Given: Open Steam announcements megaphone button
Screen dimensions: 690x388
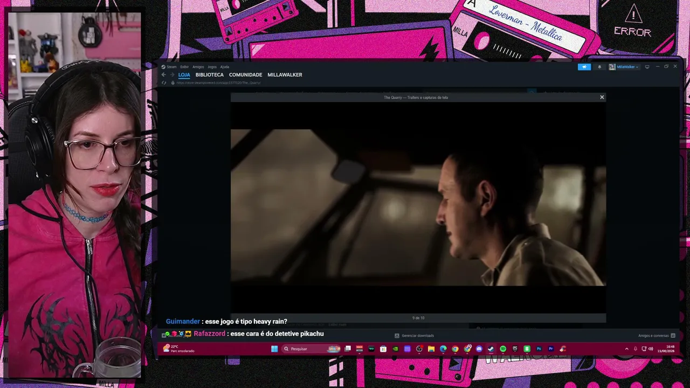Looking at the screenshot, I should (584, 67).
